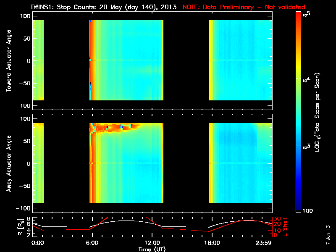This screenshot has height=252, width=336.
Task: Click the 'Away Actuator Angle' axis label
Action: coord(9,163)
